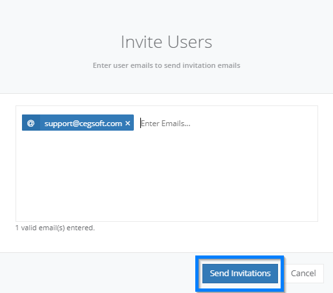
Task: Click the at-sign symbol beside support@cegsoft.com
Action: click(x=31, y=123)
